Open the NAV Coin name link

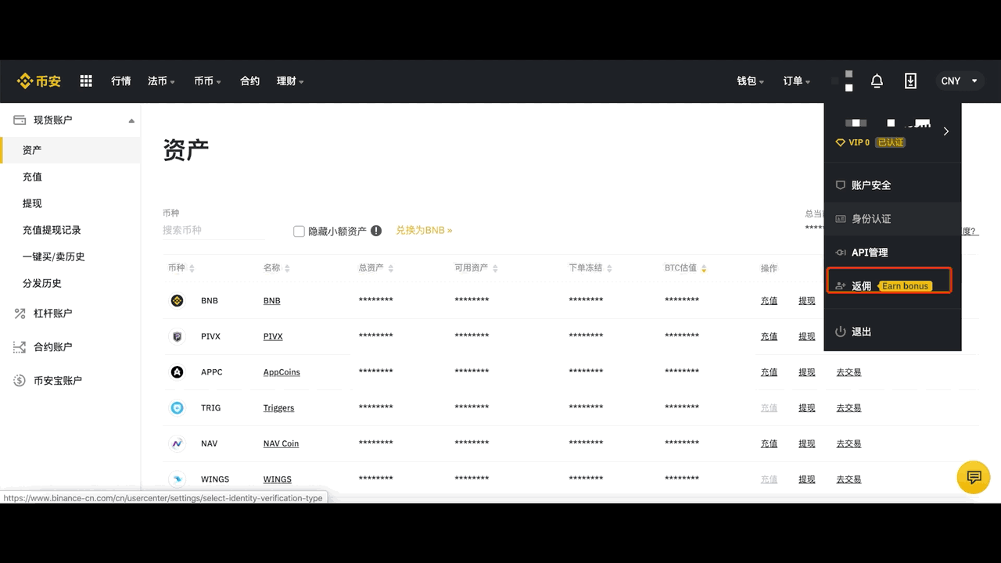coord(281,444)
